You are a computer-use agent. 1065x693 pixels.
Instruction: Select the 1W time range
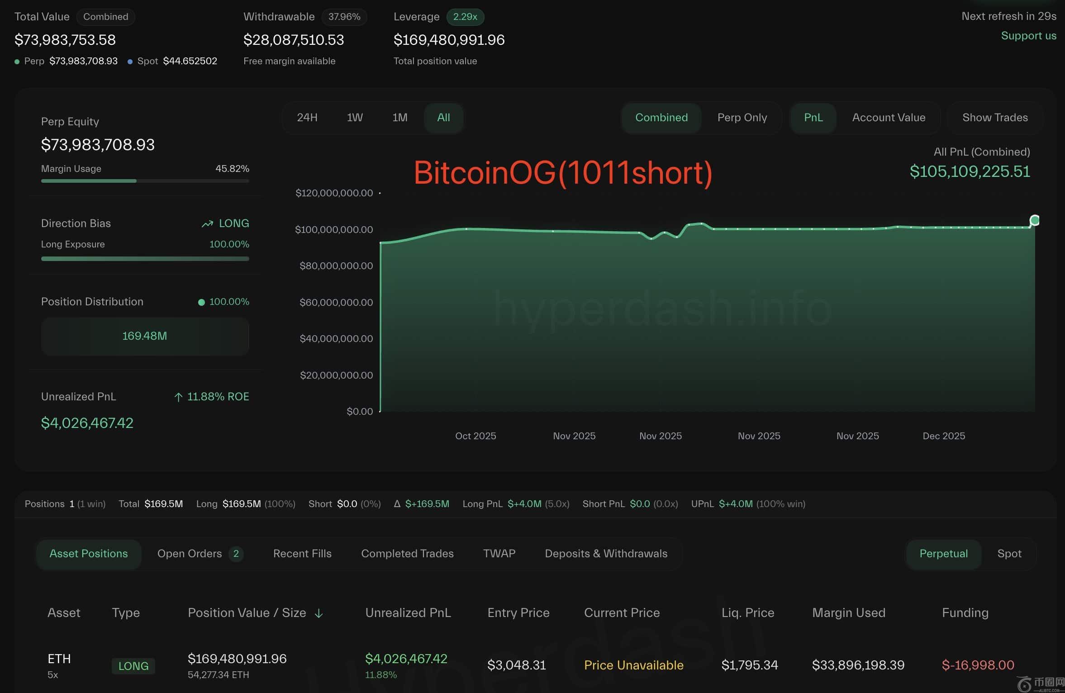pyautogui.click(x=355, y=118)
